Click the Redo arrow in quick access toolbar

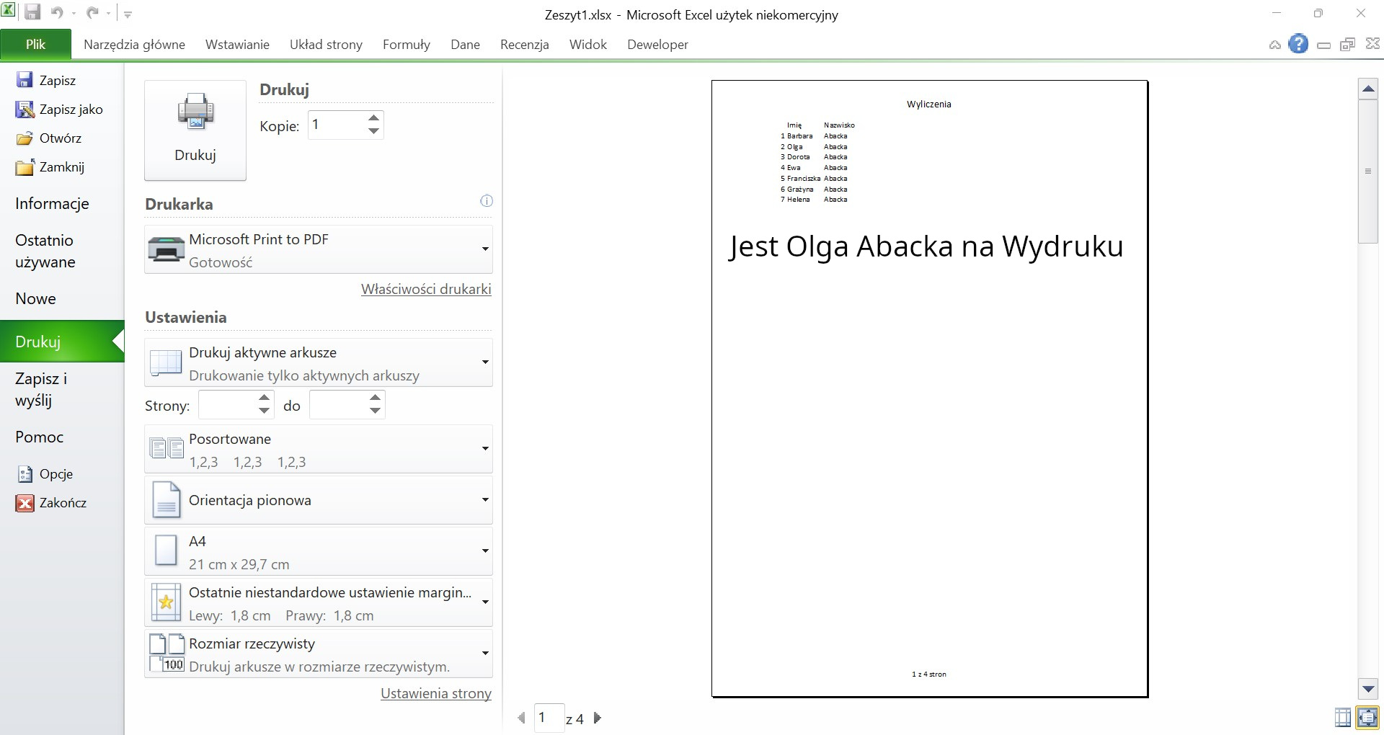click(x=92, y=12)
